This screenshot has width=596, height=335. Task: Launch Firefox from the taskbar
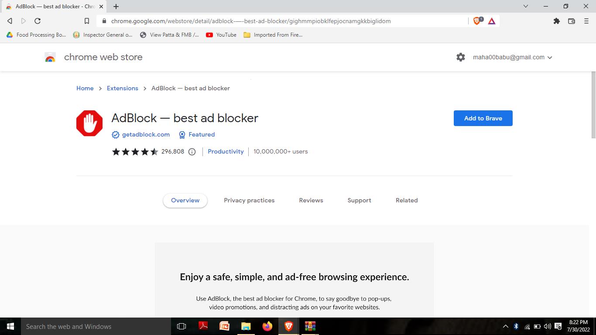pos(267,326)
